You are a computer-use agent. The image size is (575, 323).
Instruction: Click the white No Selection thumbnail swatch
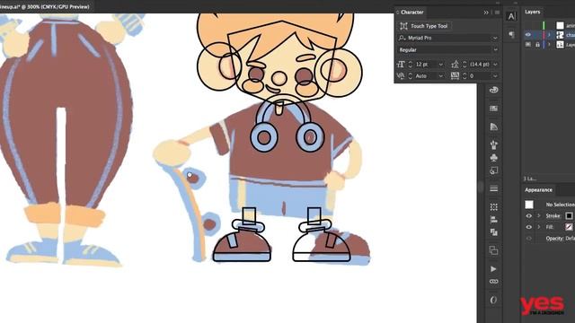click(x=529, y=205)
